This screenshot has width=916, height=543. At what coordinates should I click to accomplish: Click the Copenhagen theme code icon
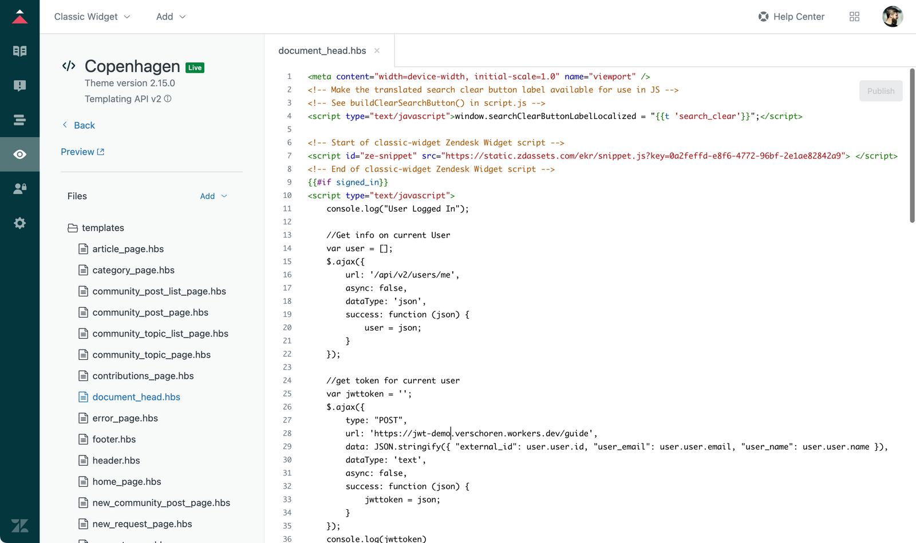coord(69,66)
